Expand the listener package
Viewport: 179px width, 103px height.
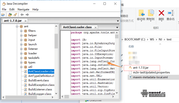pyautogui.click(x=21, y=49)
